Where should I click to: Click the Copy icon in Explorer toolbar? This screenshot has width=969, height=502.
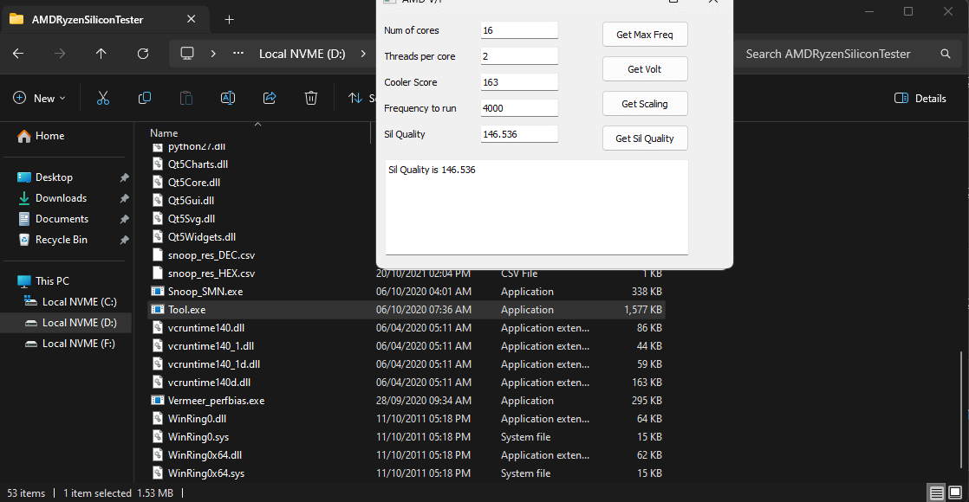click(x=145, y=98)
